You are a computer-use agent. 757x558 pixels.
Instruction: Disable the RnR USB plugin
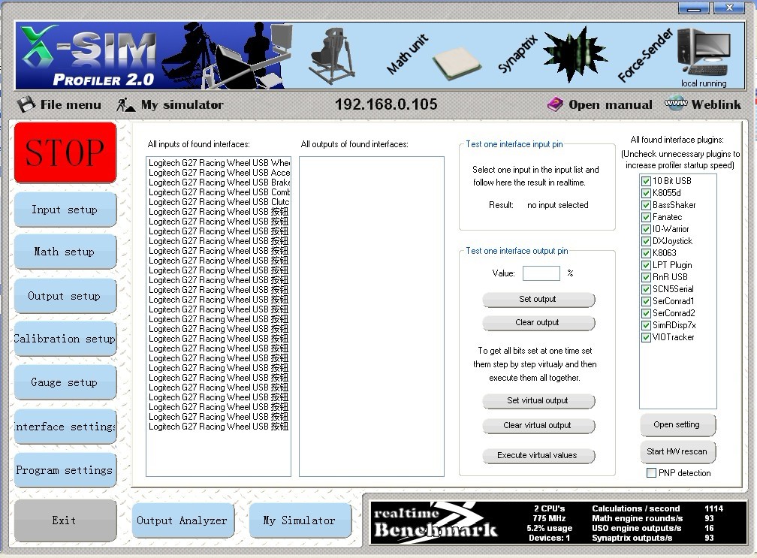pyautogui.click(x=646, y=277)
